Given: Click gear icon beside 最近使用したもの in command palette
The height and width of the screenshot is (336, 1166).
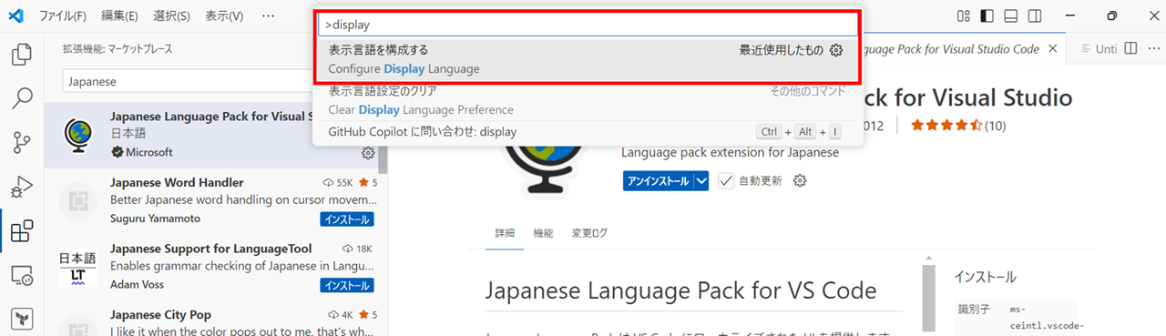Looking at the screenshot, I should 836,50.
